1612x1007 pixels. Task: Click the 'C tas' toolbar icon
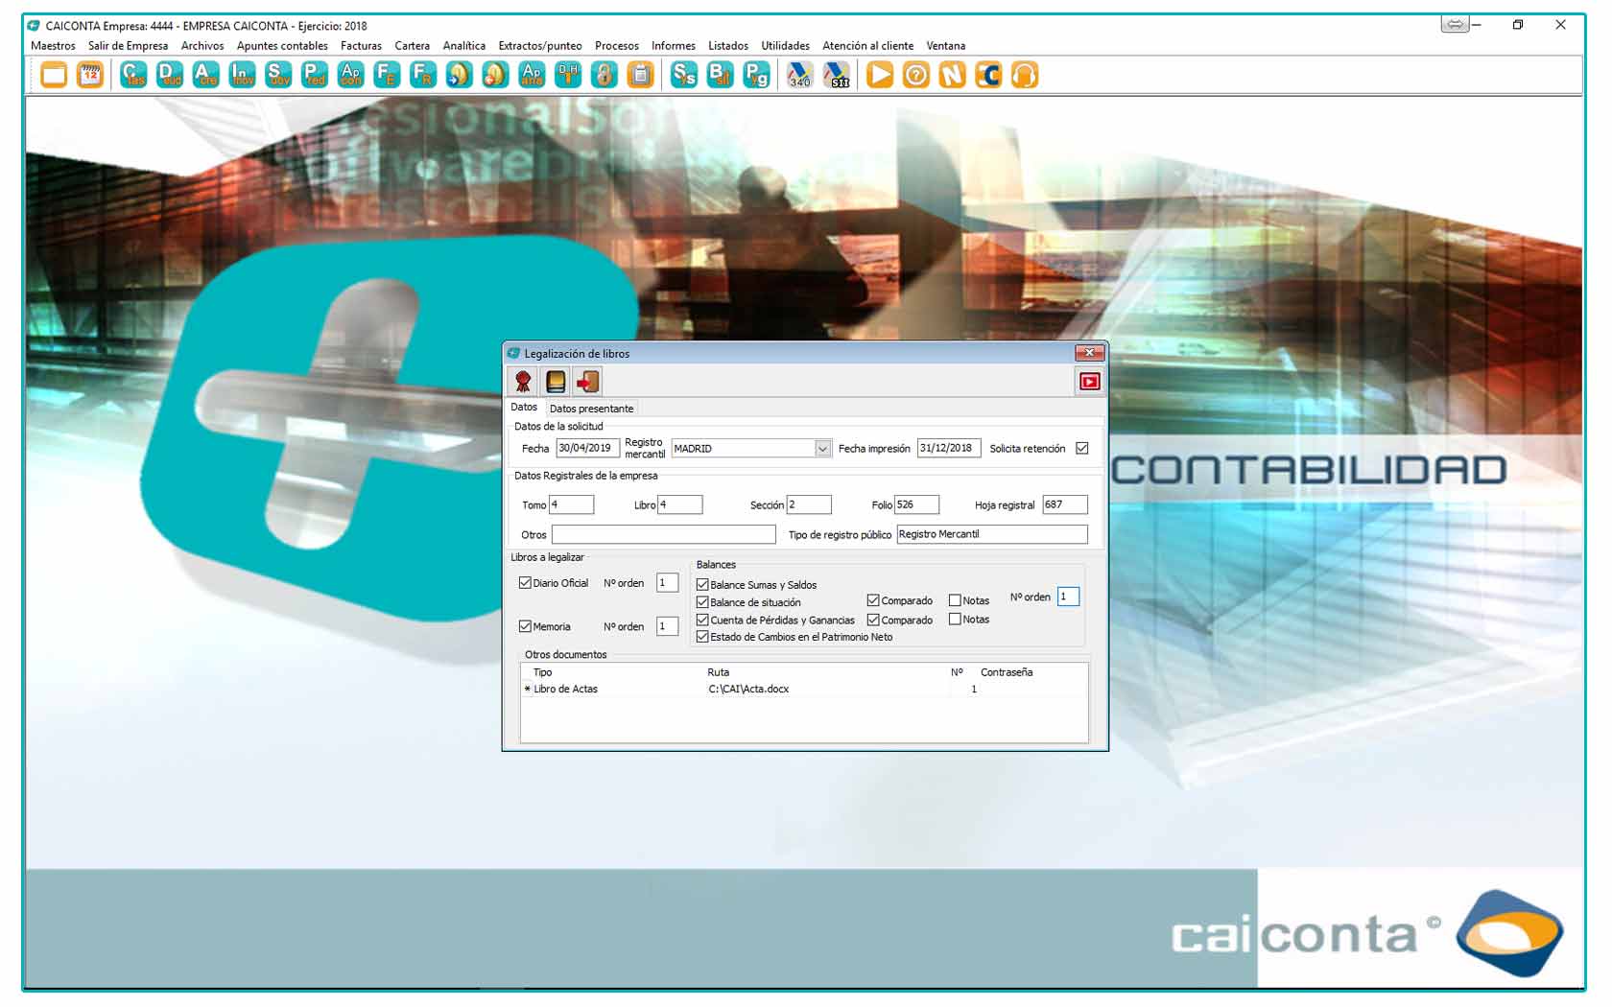[133, 75]
